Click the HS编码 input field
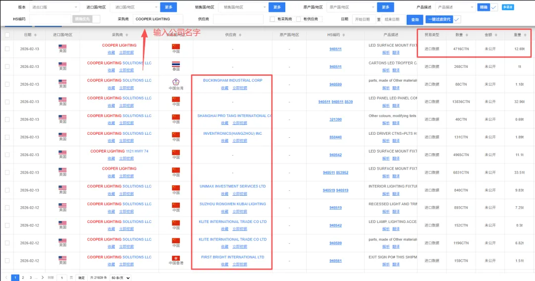The image size is (535, 281). (50, 19)
